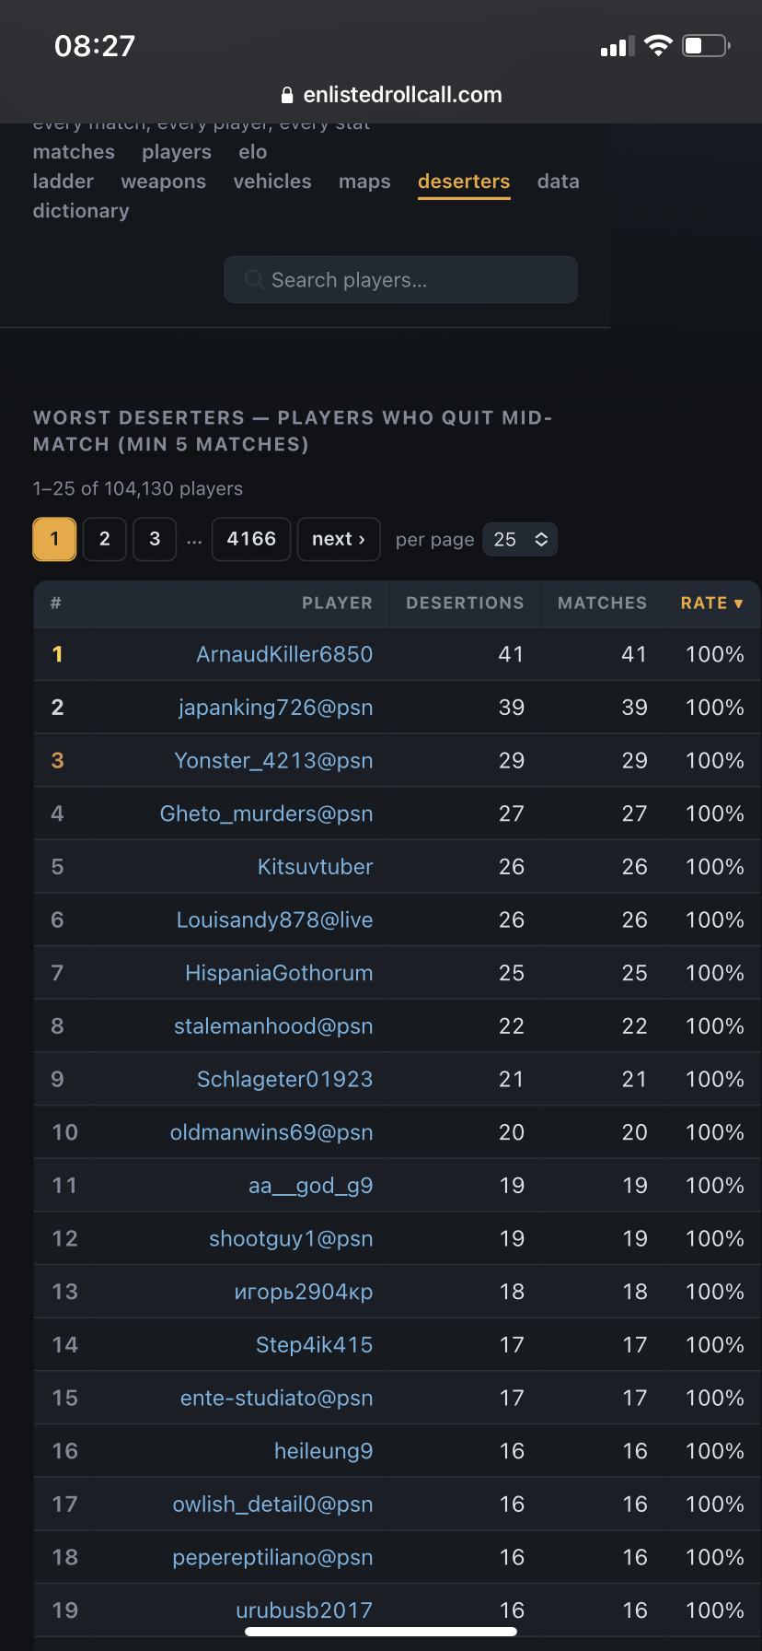Tap the lock icon beside the URL

(x=287, y=95)
